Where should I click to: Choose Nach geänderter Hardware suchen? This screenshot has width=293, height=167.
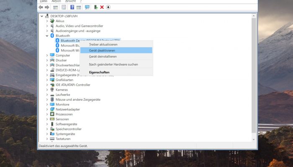pos(116,64)
